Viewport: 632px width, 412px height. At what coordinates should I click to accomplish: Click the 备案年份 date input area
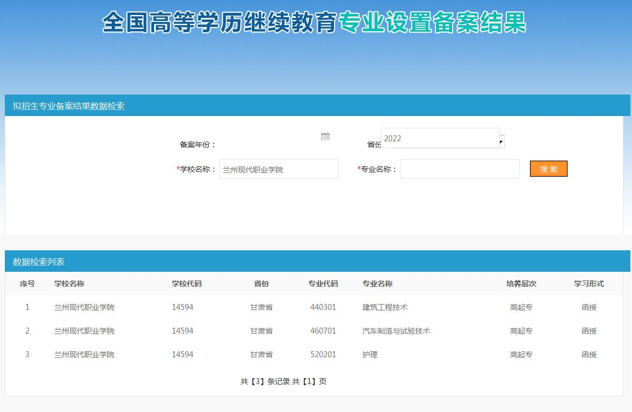point(268,138)
